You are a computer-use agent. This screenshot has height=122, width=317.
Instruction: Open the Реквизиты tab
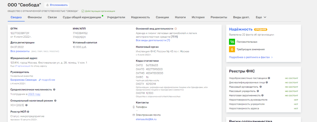click(x=219, y=17)
